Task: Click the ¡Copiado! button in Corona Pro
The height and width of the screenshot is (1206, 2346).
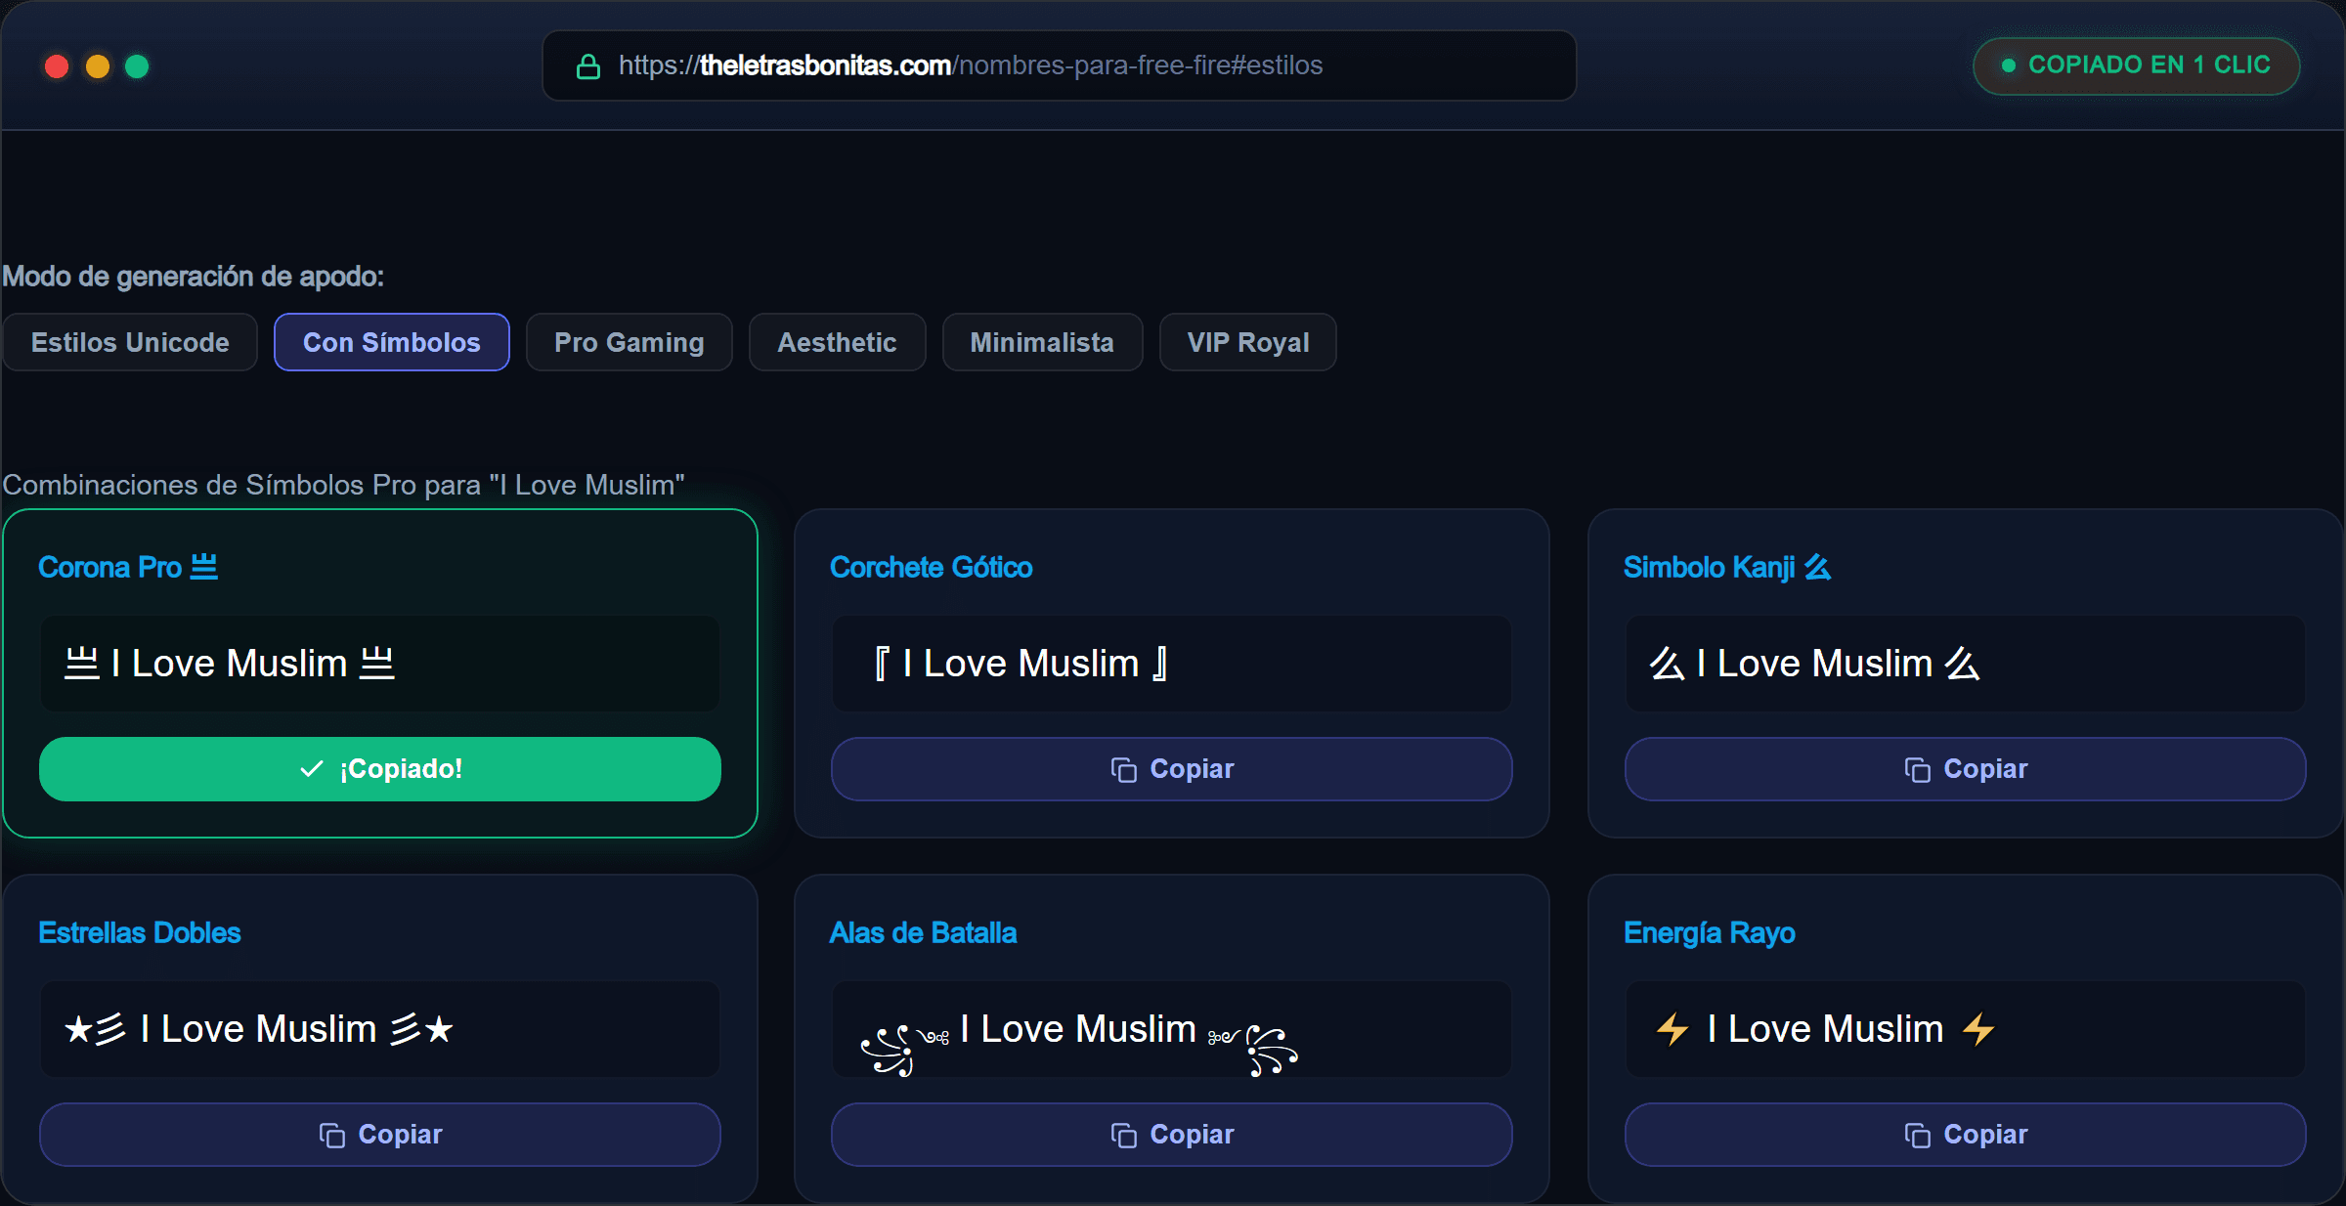Action: coord(380,769)
